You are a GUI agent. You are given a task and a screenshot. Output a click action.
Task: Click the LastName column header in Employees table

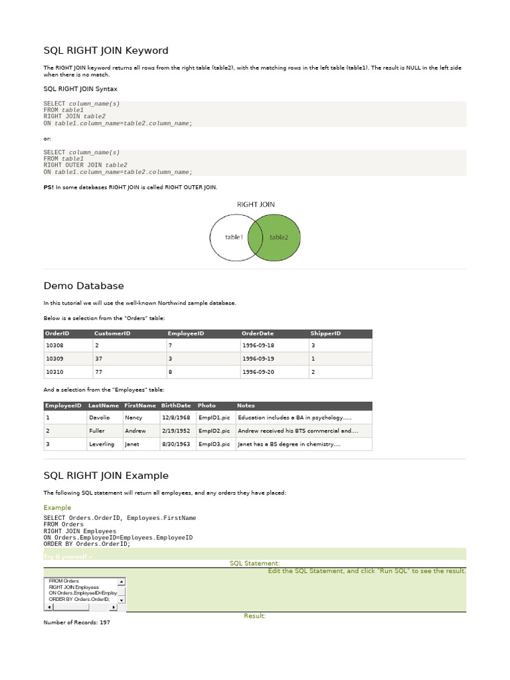(x=103, y=406)
